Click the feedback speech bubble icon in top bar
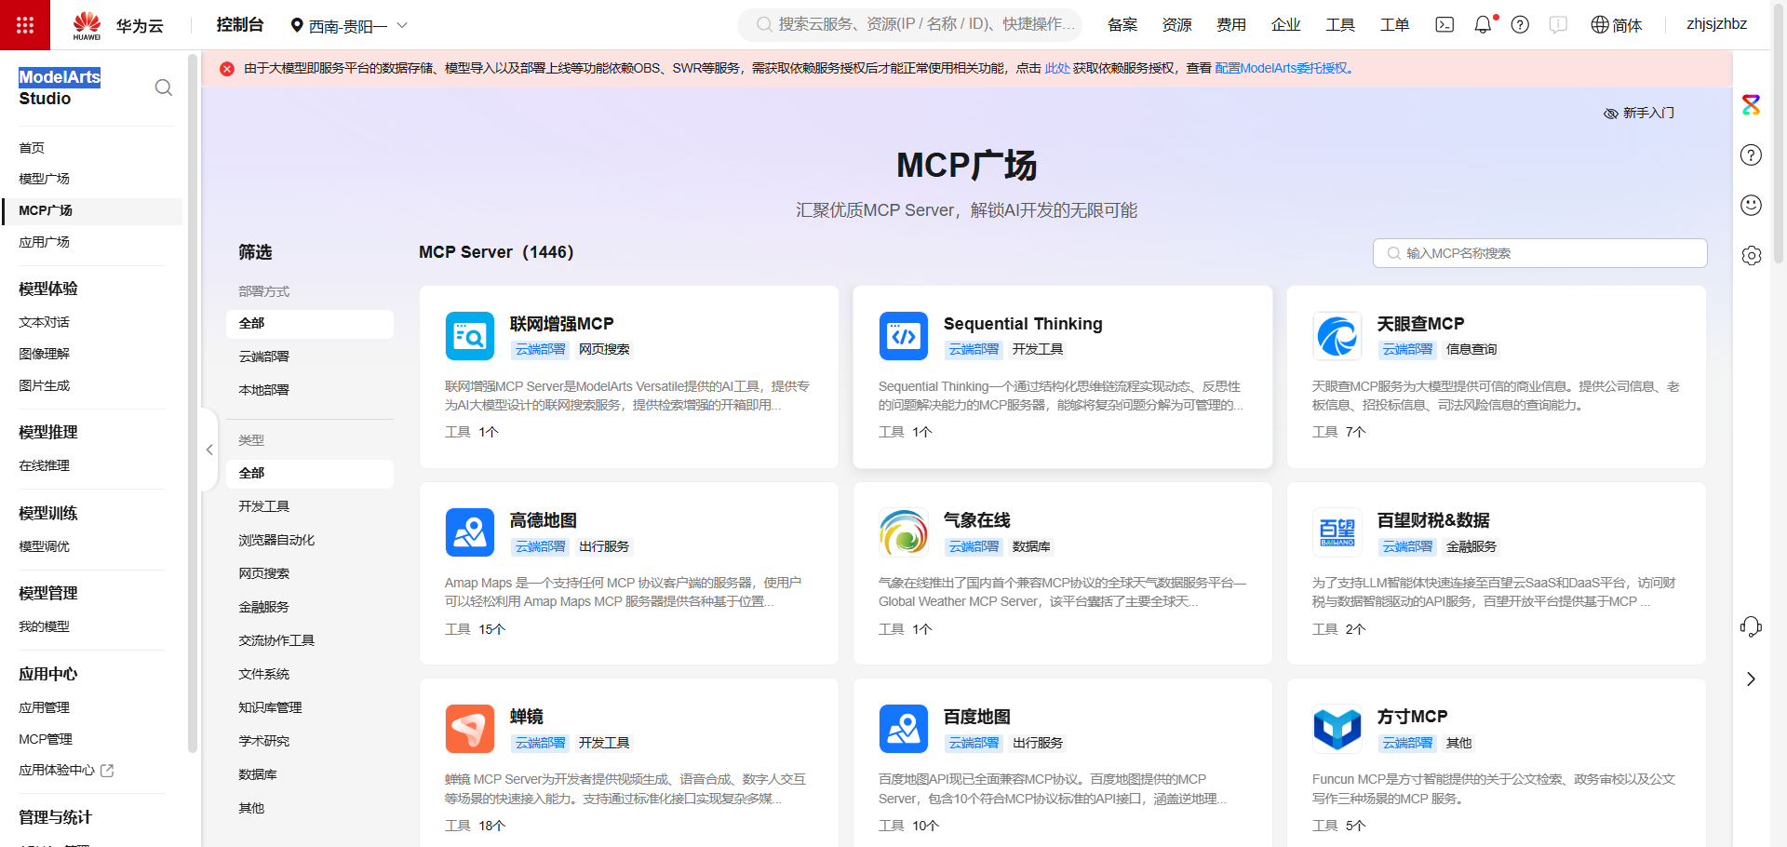1787x847 pixels. pos(1558,25)
